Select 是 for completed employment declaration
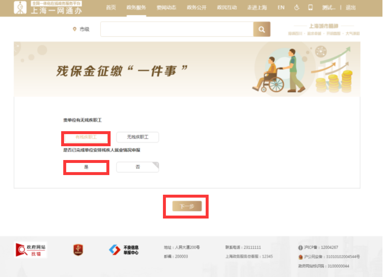This screenshot has height=277, width=390. (x=86, y=167)
